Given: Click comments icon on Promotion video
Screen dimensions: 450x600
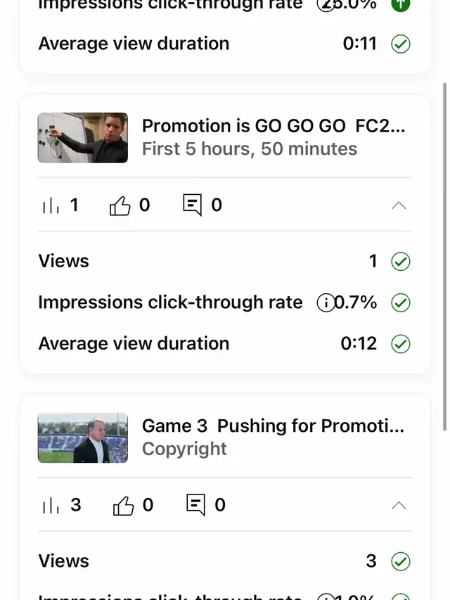Looking at the screenshot, I should [x=192, y=205].
